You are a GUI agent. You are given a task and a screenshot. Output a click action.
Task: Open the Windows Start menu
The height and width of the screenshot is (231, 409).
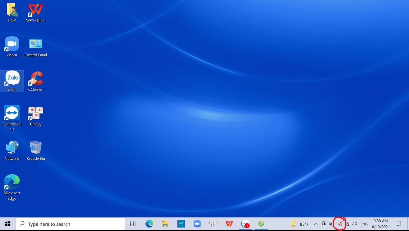[8, 224]
